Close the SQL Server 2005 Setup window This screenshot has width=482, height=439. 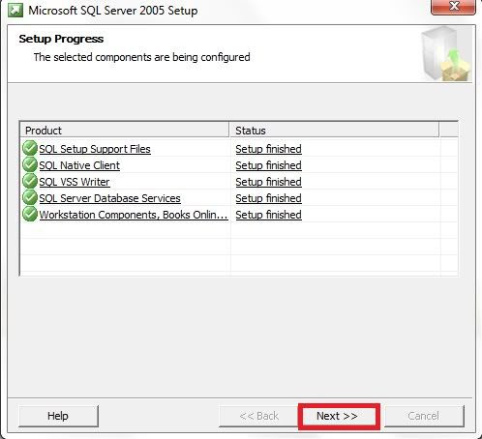tap(453, 7)
